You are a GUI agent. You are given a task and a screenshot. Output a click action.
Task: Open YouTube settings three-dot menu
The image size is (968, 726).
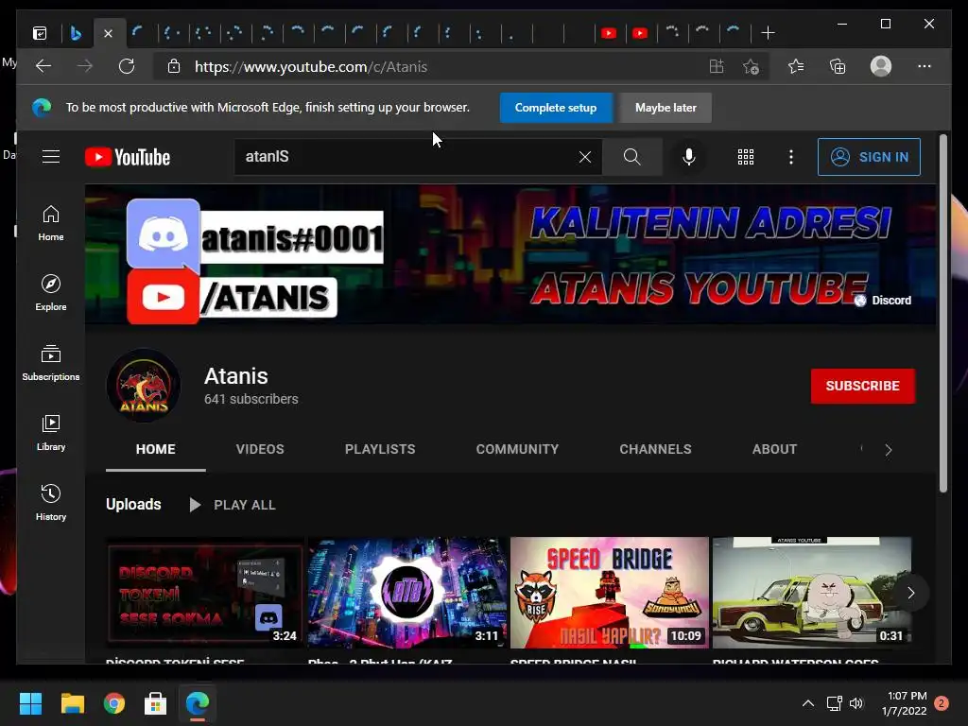[x=791, y=157]
